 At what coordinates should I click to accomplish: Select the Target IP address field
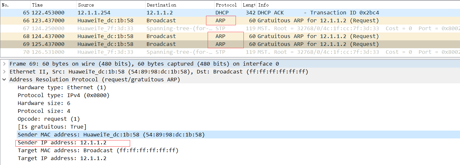62,158
